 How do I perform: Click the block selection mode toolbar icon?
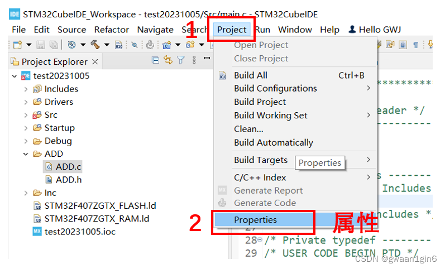(403, 45)
